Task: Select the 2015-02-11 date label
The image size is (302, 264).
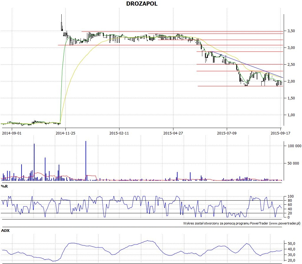Action: click(119, 133)
